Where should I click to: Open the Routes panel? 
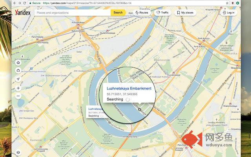coord(141,13)
